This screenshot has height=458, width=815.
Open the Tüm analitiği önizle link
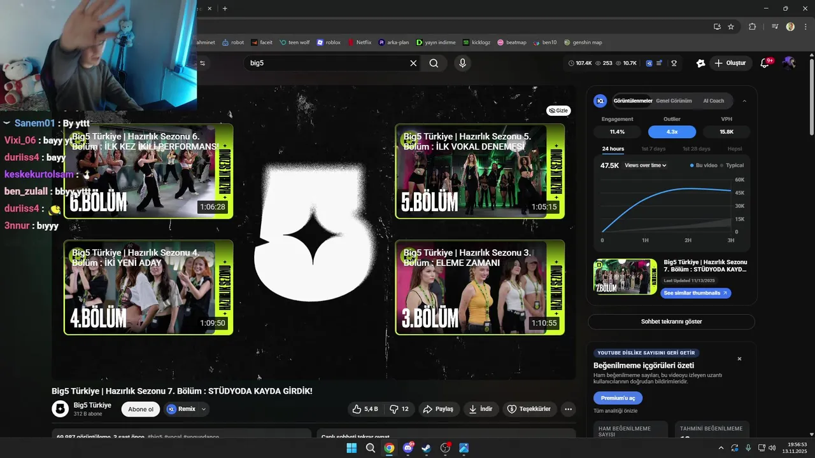(615, 411)
